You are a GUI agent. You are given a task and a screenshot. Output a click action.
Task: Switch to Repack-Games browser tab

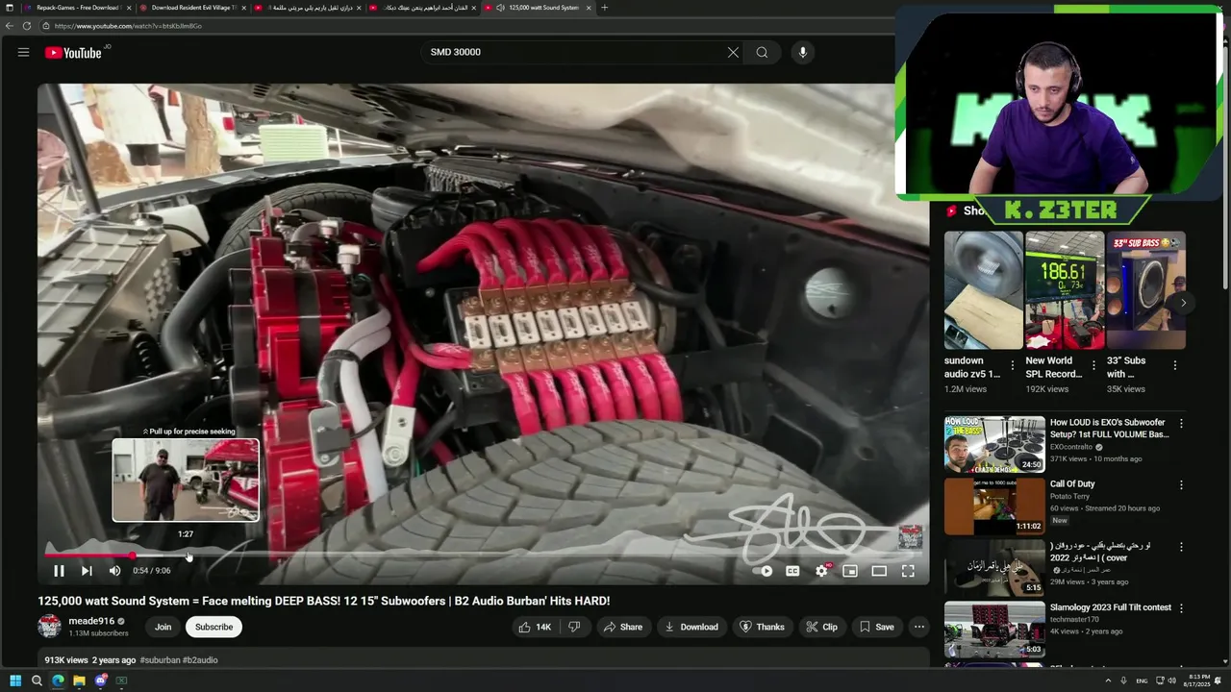77,8
